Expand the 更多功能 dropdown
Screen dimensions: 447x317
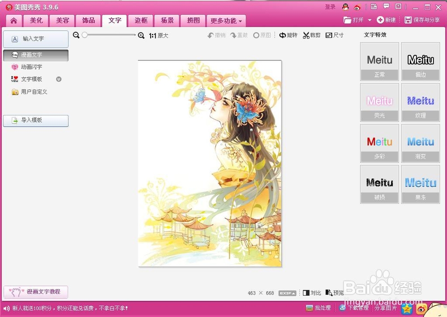pyautogui.click(x=226, y=21)
